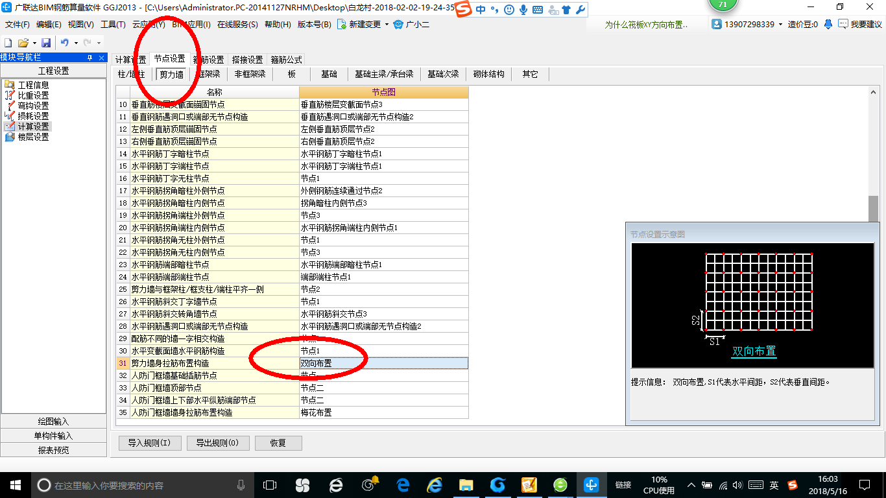The image size is (886, 498).
Task: Close the 模块导航栏 navigation panel
Action: point(102,58)
